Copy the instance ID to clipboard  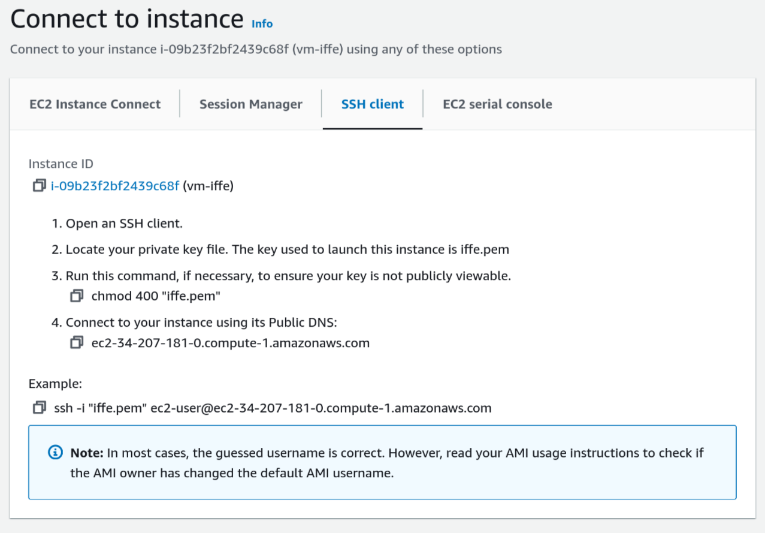click(x=39, y=186)
